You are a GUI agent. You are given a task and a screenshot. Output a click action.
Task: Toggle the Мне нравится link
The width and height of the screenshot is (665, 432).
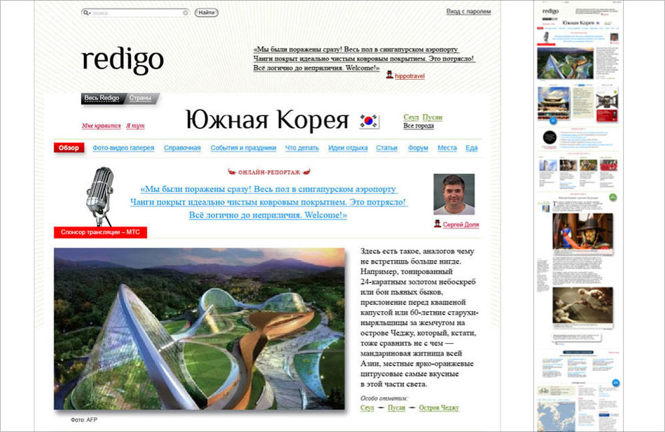pyautogui.click(x=101, y=126)
